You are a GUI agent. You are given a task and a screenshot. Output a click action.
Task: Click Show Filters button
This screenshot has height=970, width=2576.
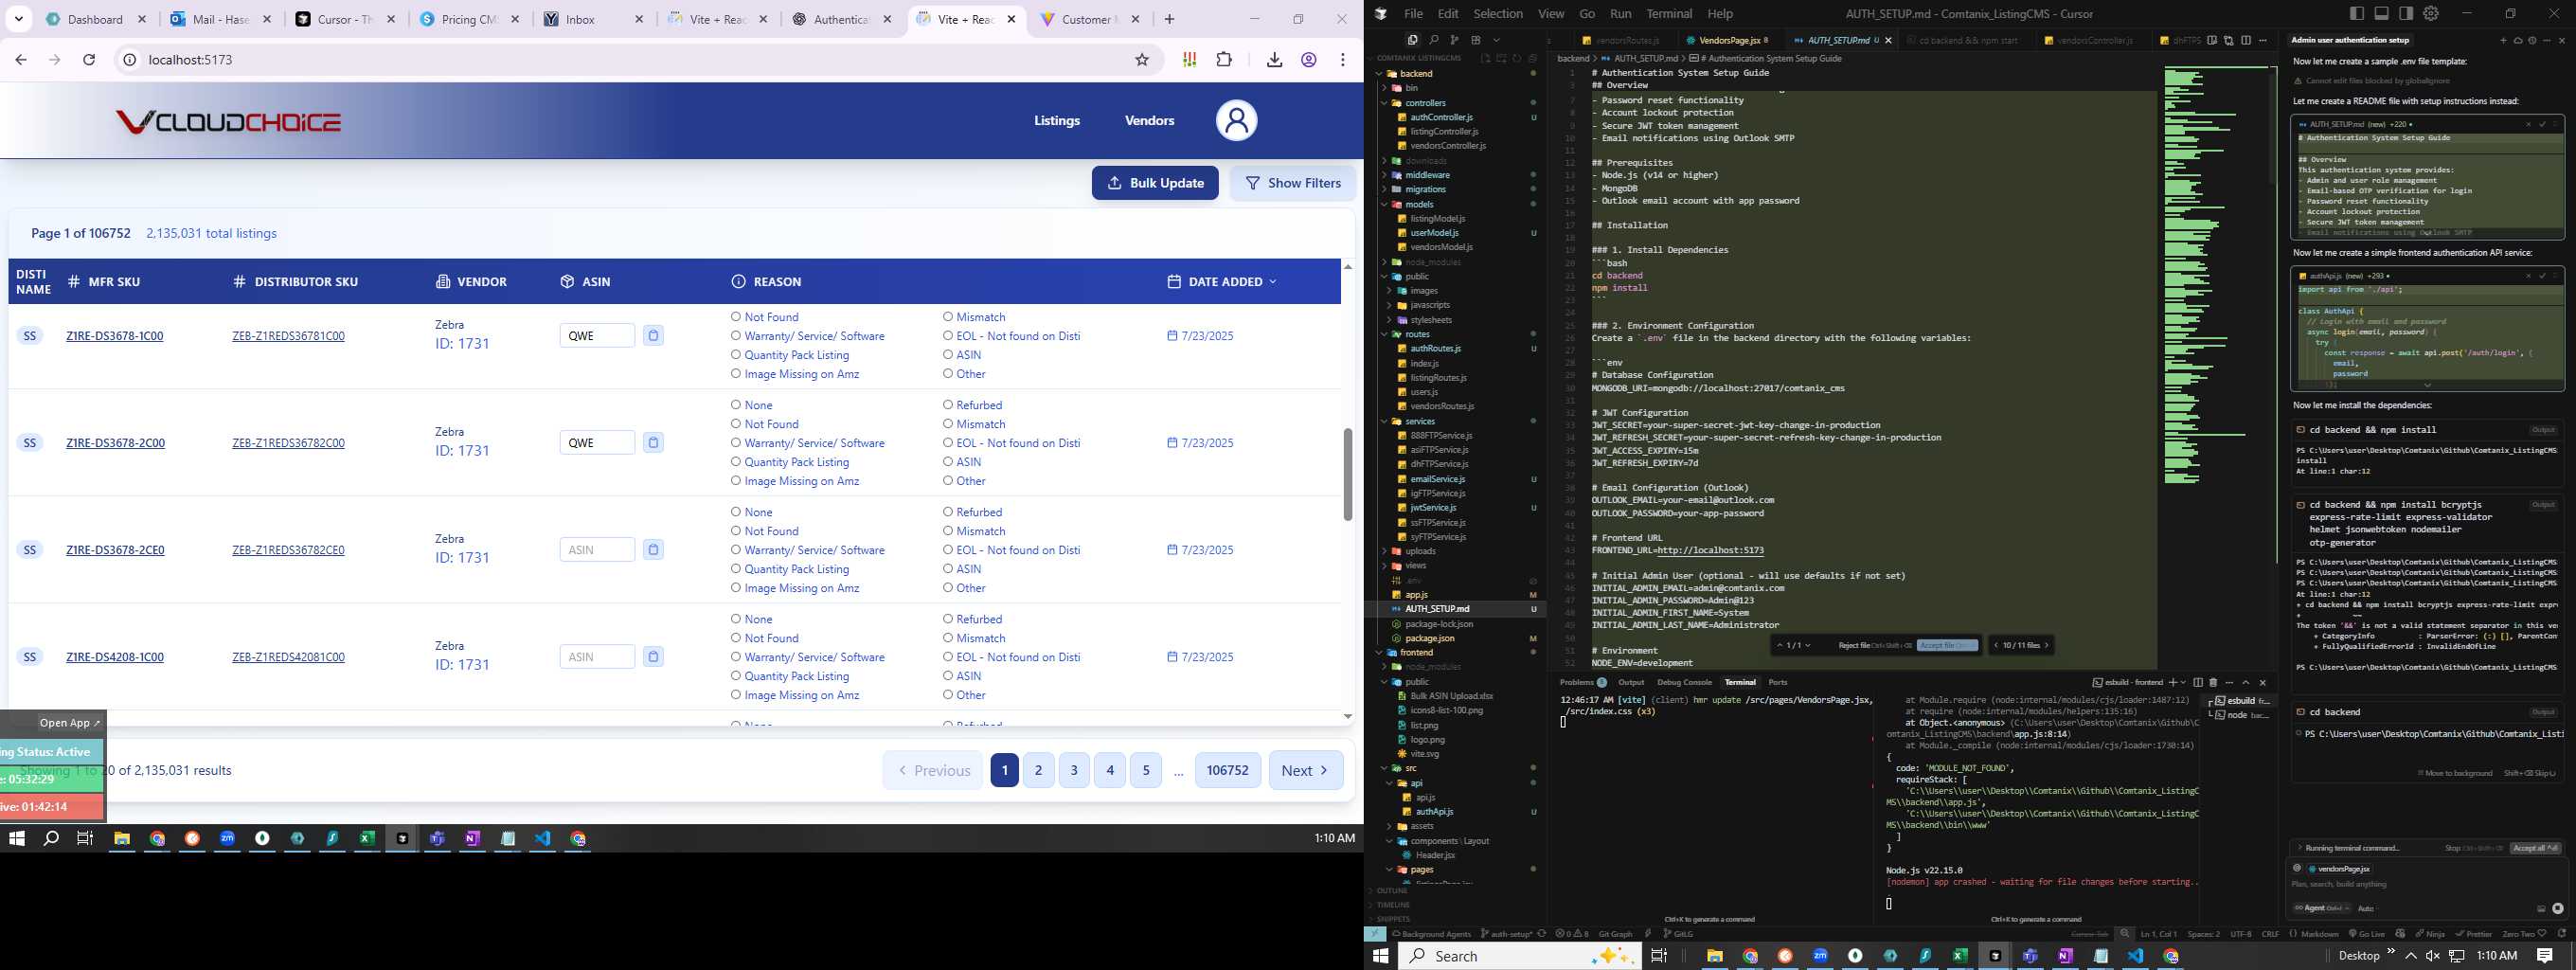(1292, 183)
